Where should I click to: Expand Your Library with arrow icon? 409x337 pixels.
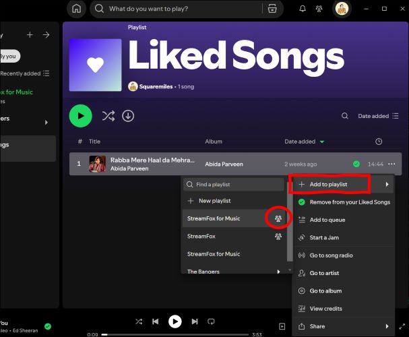tap(46, 34)
